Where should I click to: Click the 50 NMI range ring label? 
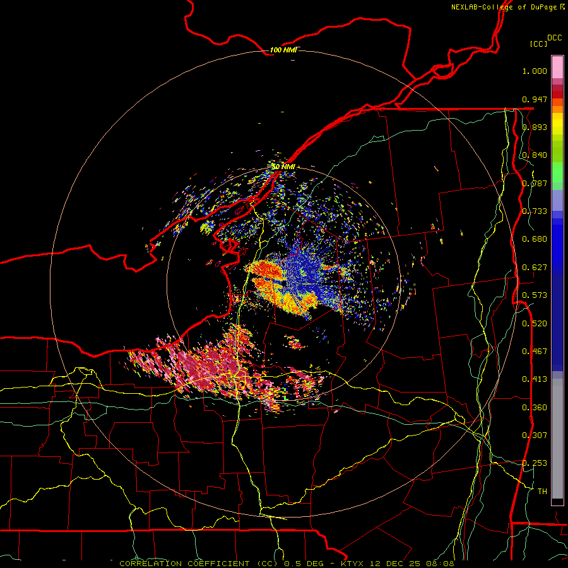(283, 167)
